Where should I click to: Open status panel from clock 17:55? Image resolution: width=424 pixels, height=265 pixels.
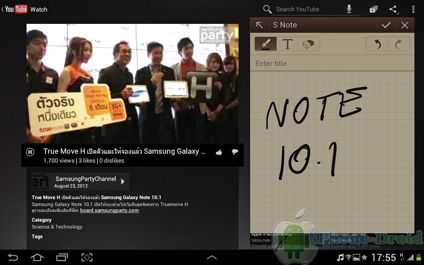pos(383,257)
